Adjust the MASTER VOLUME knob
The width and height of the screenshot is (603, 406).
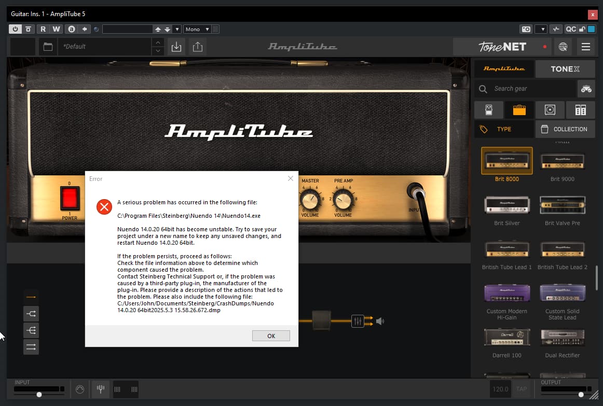pyautogui.click(x=310, y=200)
